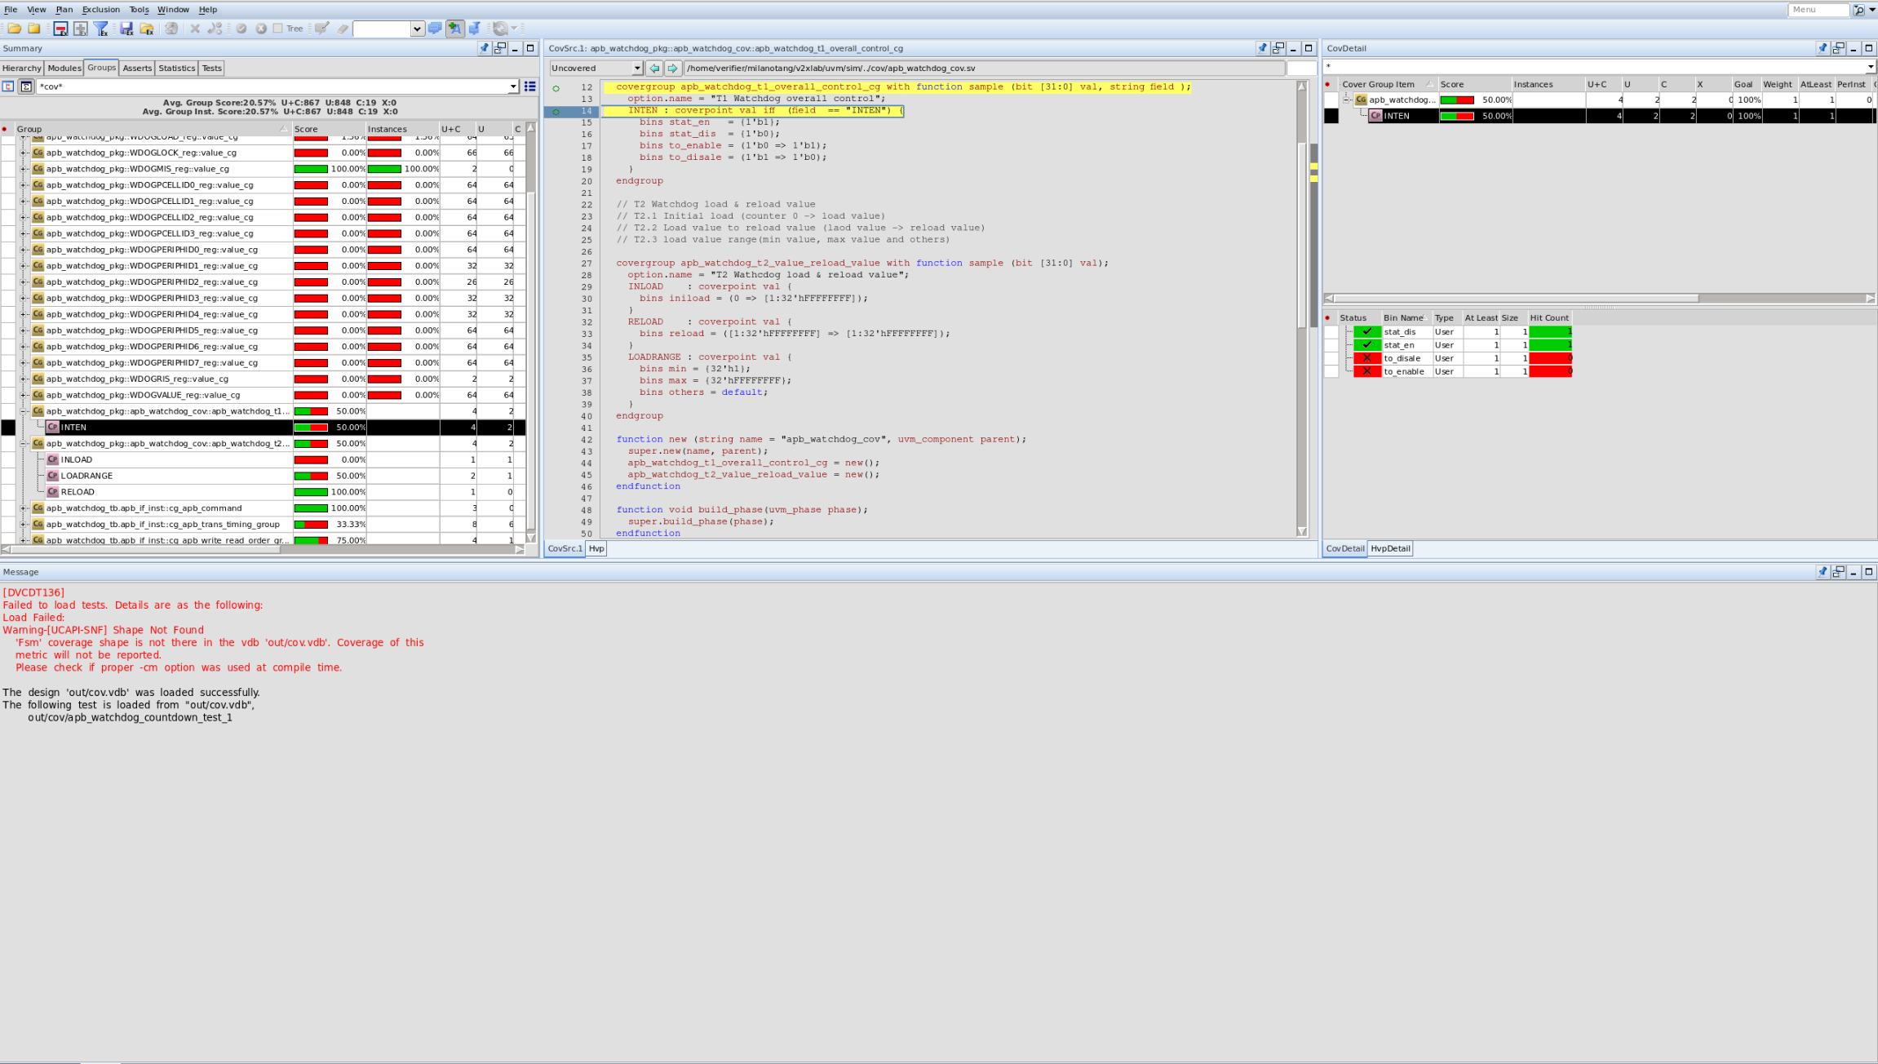This screenshot has width=1878, height=1064.
Task: Toggle the coverage marker at source line 14
Action: tap(556, 112)
